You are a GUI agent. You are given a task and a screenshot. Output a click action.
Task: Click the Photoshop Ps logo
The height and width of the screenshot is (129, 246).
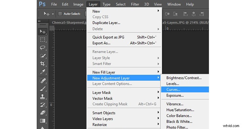tap(42, 4)
